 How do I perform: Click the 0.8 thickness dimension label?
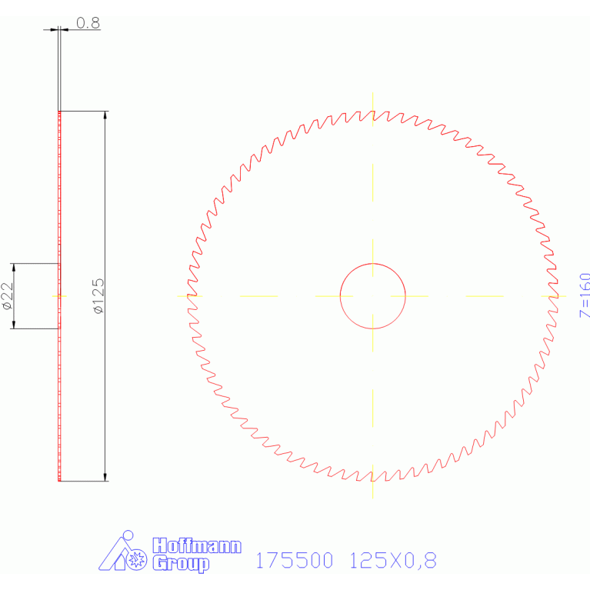click(88, 23)
